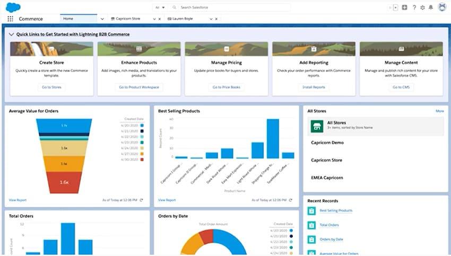Viewport: 451px width, 256px height.
Task: Open the App Launcher grid icon
Action: point(10,19)
